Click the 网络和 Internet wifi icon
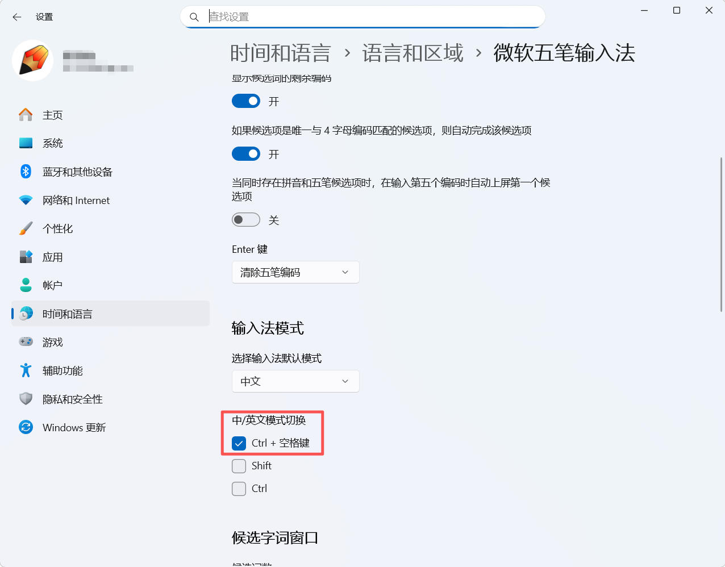The width and height of the screenshot is (725, 567). 26,200
